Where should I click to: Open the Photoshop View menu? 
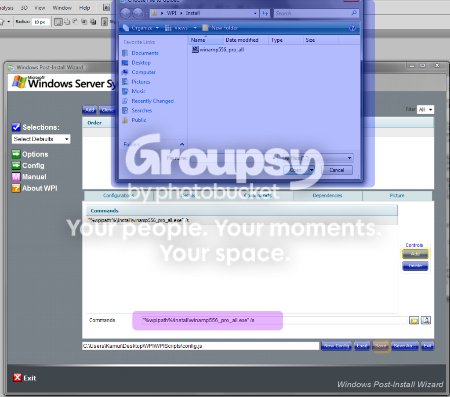pos(40,8)
